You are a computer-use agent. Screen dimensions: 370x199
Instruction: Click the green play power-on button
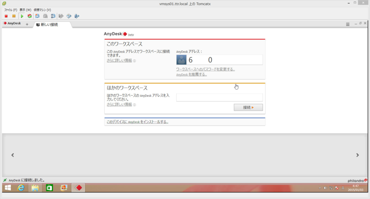[22, 16]
